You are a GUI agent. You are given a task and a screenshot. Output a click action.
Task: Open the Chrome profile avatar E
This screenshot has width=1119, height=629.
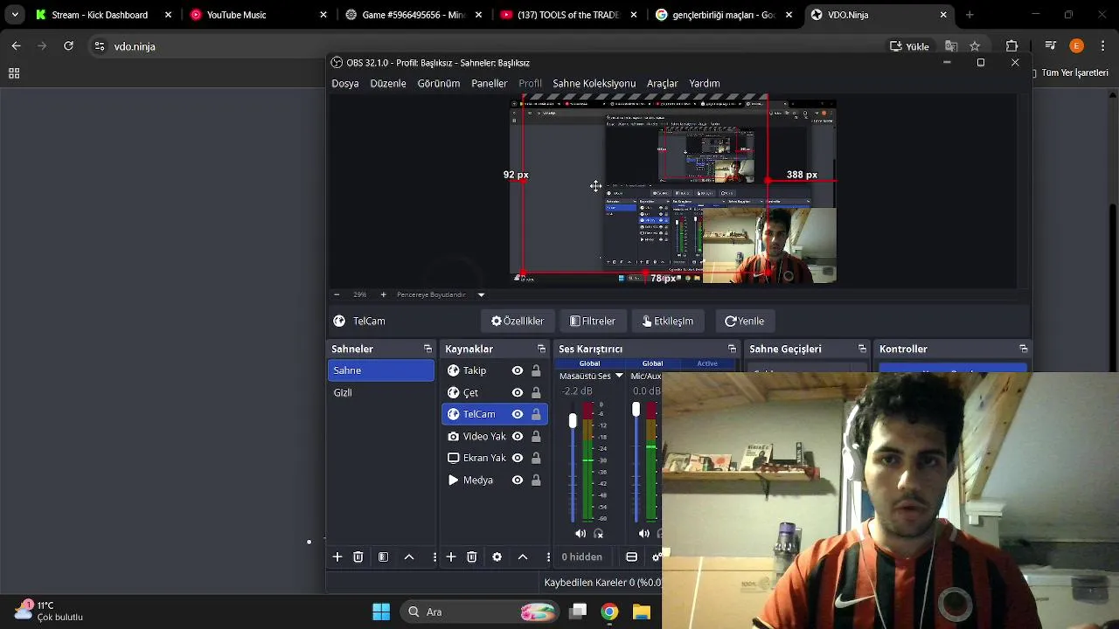(x=1076, y=46)
